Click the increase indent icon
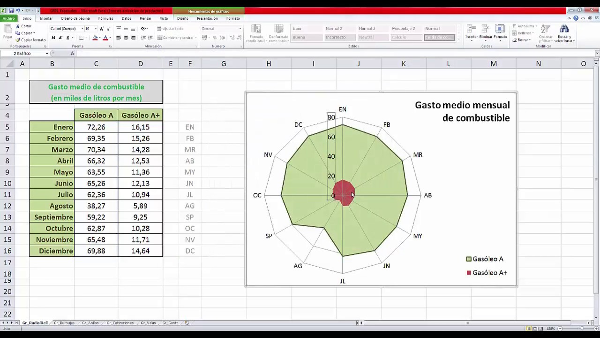 tap(150, 38)
